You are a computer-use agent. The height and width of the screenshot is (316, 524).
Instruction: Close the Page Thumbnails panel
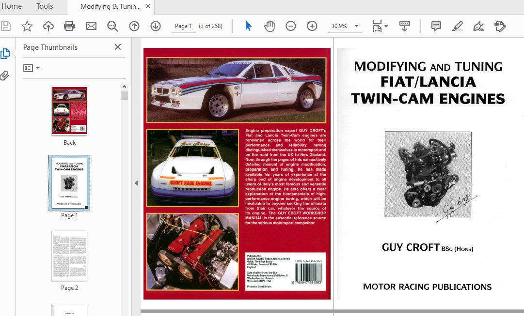[118, 47]
